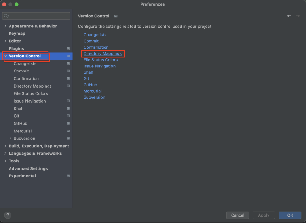This screenshot has width=306, height=223.
Task: Open the Commit link in main panel
Action: [x=91, y=41]
